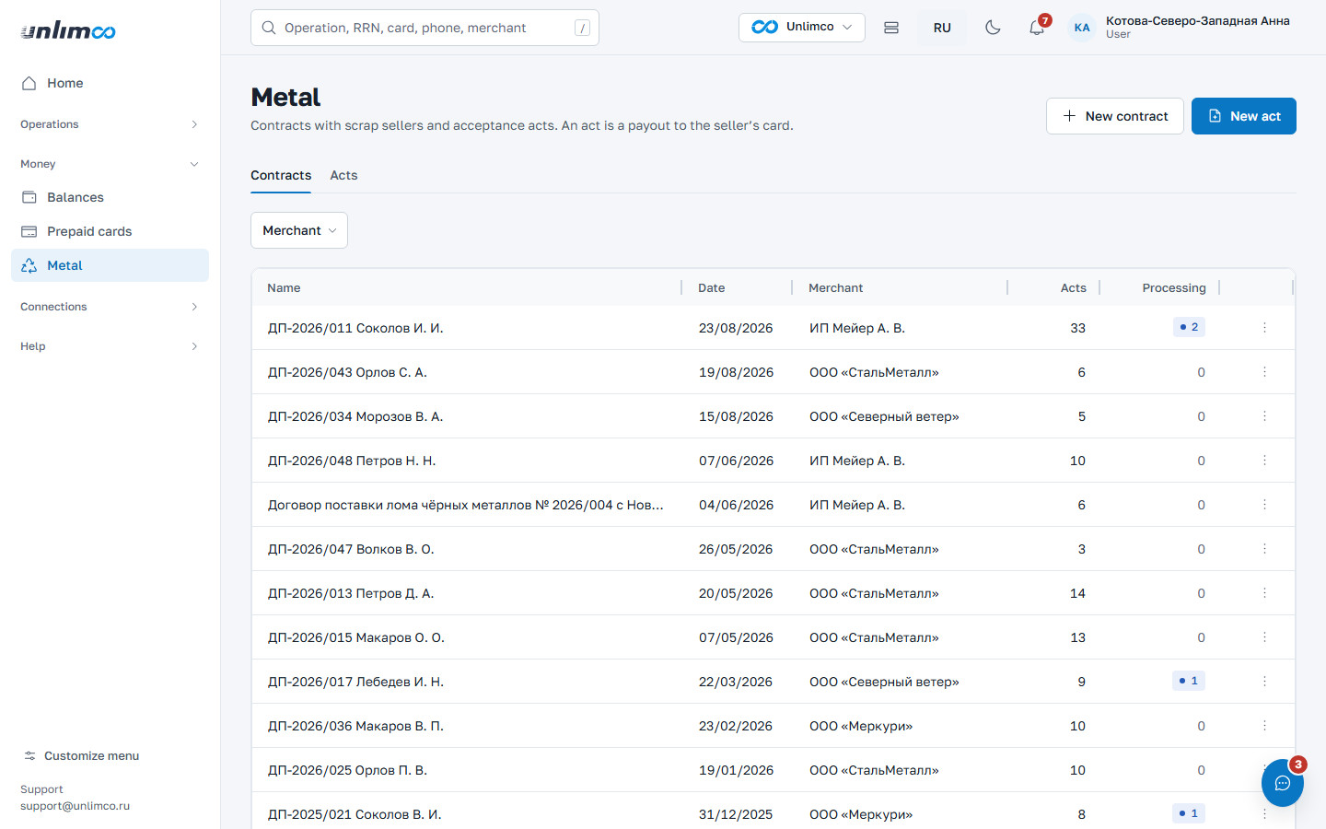Click the Unlimco logo
Image resolution: width=1326 pixels, height=829 pixels.
coord(68,31)
